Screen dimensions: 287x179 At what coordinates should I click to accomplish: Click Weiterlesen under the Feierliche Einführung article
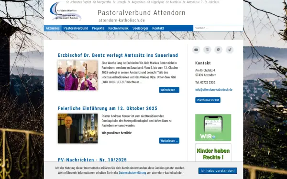tap(169, 141)
